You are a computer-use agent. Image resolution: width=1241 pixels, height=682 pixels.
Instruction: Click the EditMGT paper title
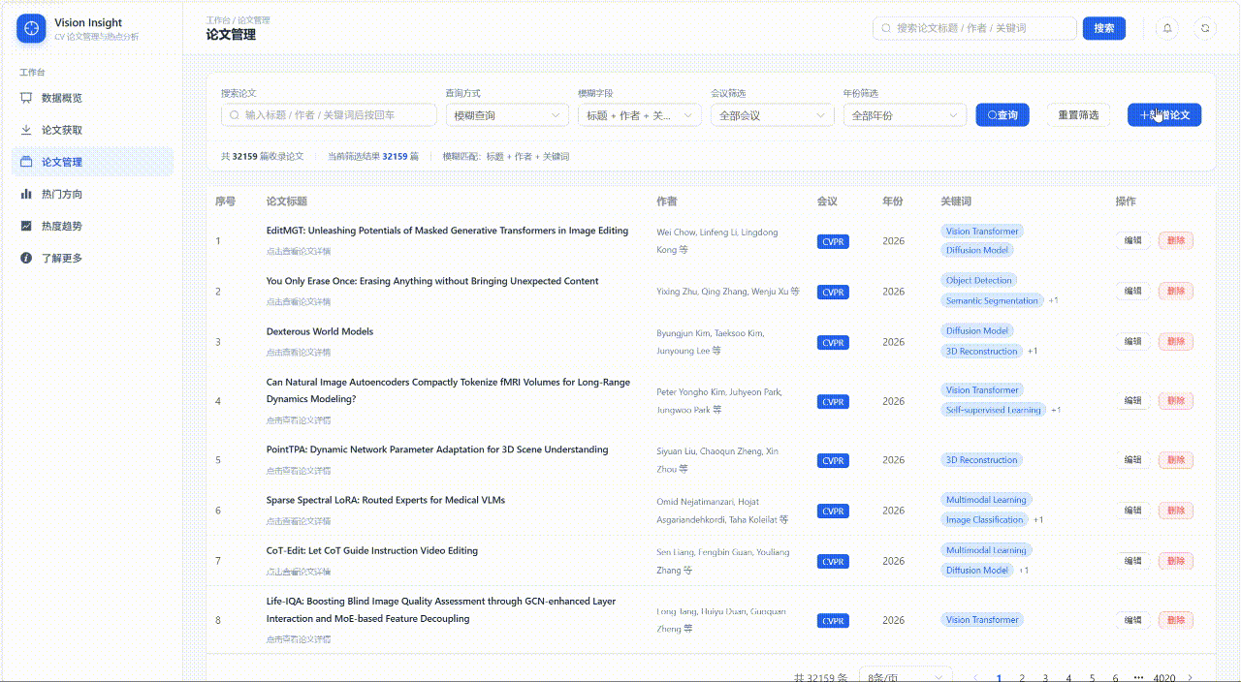pos(447,231)
